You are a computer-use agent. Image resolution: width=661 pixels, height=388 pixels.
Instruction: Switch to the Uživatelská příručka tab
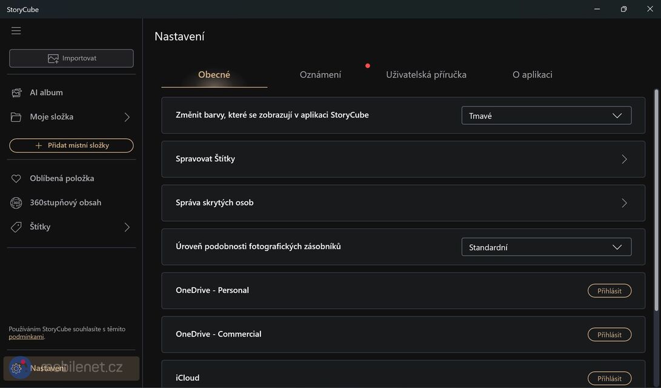[x=426, y=75]
